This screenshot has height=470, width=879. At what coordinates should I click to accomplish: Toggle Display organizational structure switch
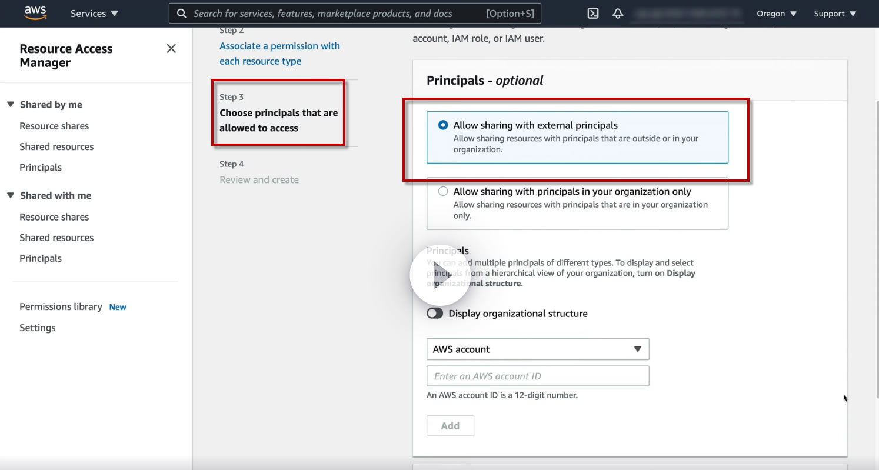(435, 314)
